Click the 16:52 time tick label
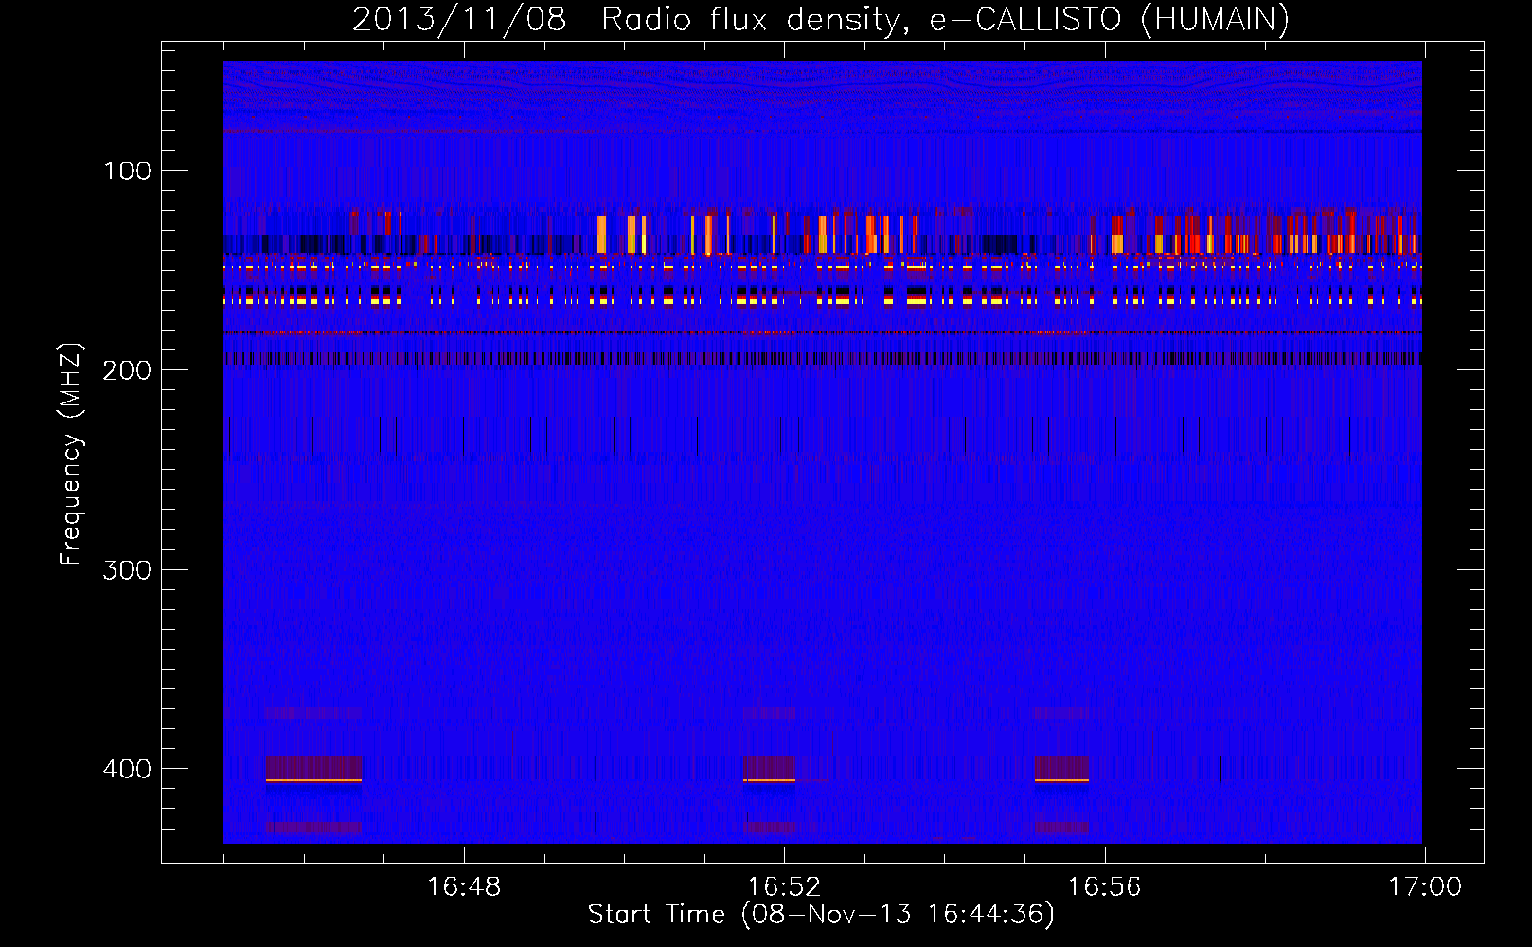This screenshot has height=947, width=1532. (784, 887)
